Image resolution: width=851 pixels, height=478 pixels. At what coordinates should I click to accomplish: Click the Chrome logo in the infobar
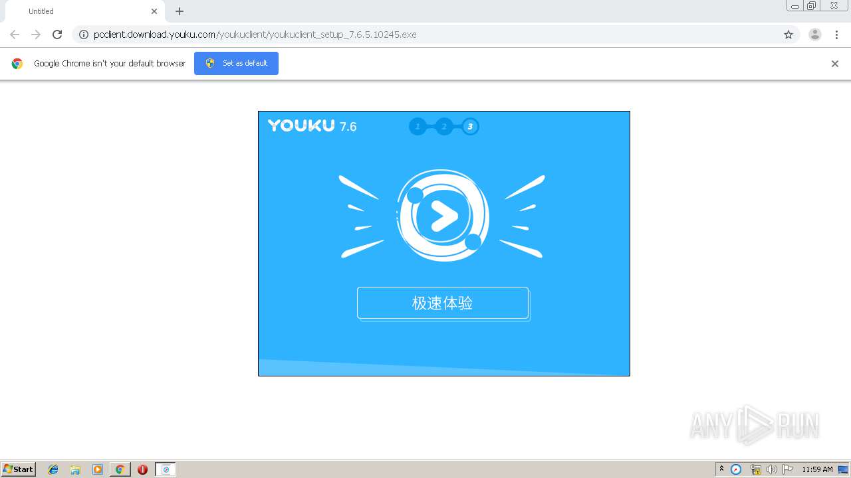click(17, 64)
